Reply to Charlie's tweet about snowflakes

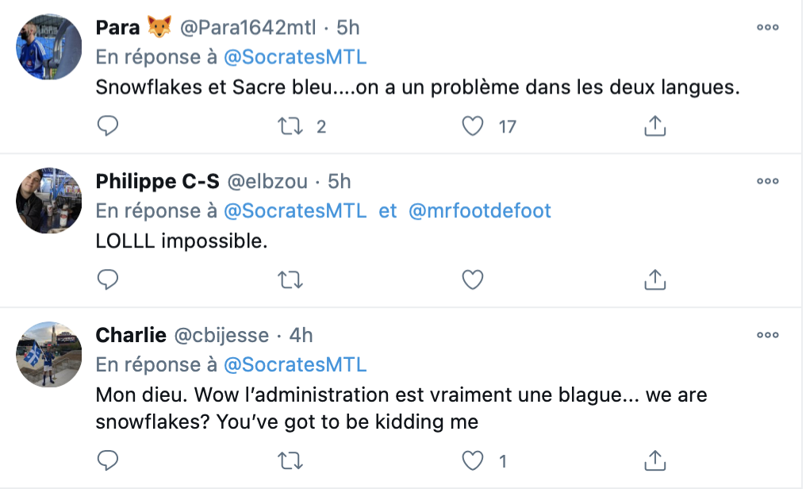coord(107,460)
